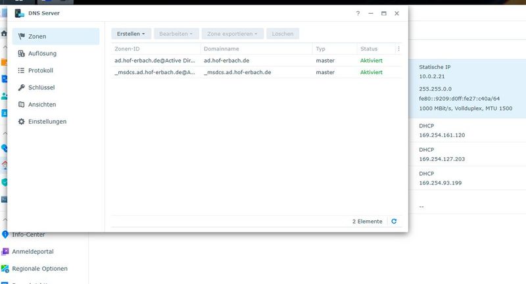The image size is (526, 284).
Task: Click the Regionale Optionen icon
Action: pos(5,269)
